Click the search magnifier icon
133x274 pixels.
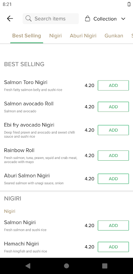point(28,18)
